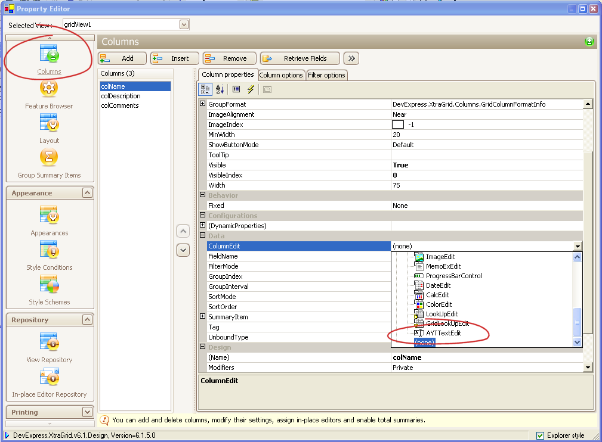Image resolution: width=602 pixels, height=442 pixels.
Task: Click the Categorized view toolbar icon
Action: tap(205, 89)
